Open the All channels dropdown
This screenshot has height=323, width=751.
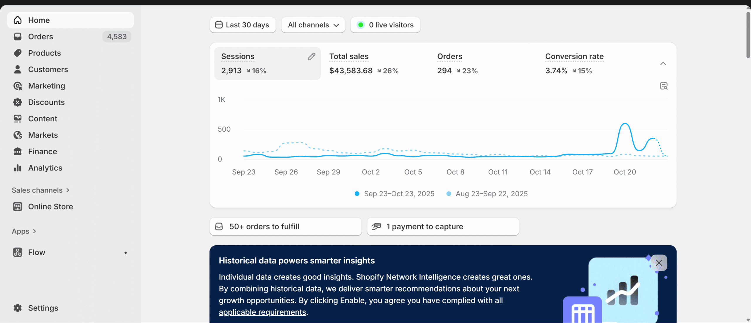(313, 25)
